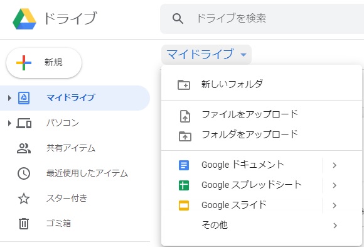Click the search magnifier icon
The width and height of the screenshot is (364, 247).
click(178, 19)
